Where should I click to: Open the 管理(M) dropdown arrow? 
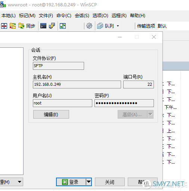(19, 182)
